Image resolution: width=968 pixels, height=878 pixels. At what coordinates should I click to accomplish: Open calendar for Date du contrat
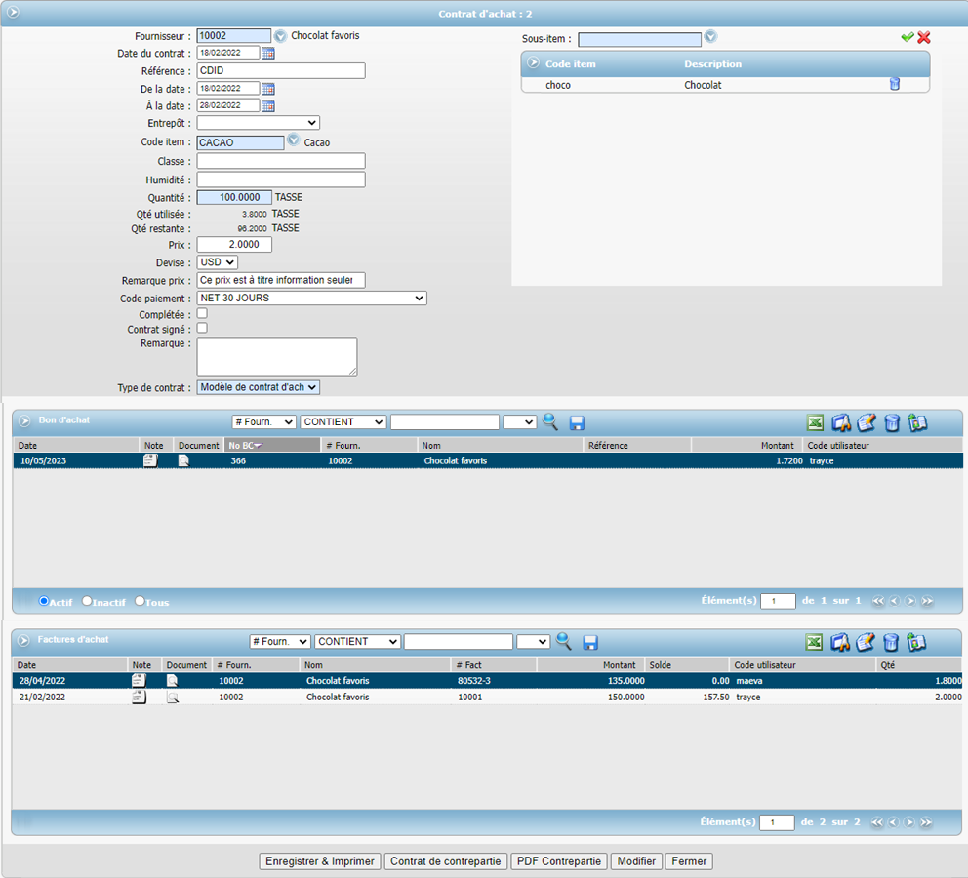268,53
